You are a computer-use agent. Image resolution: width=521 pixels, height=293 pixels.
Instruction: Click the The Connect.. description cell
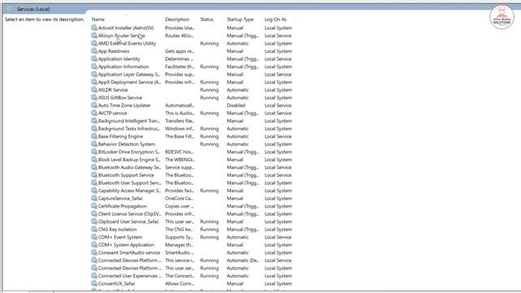180,276
